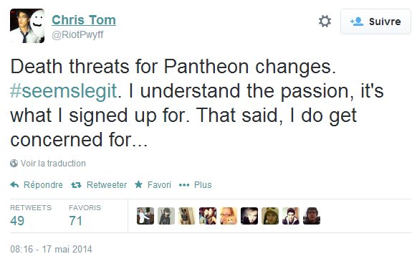Open the tweet timestamp 08:16 - 17 mai 2014
Viewport: 417px width, 264px height.
pos(51,249)
